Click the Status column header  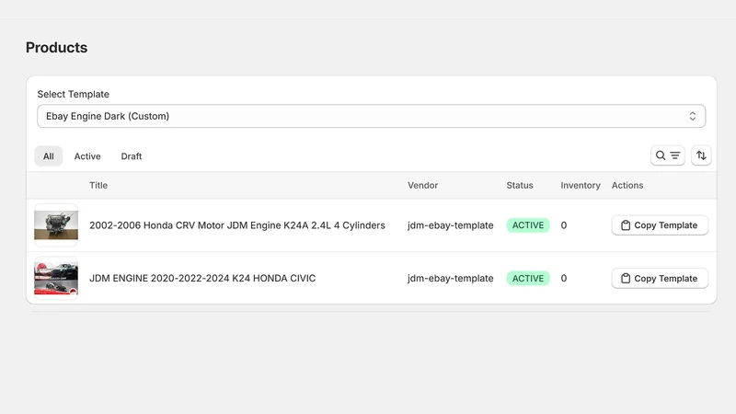click(x=520, y=186)
